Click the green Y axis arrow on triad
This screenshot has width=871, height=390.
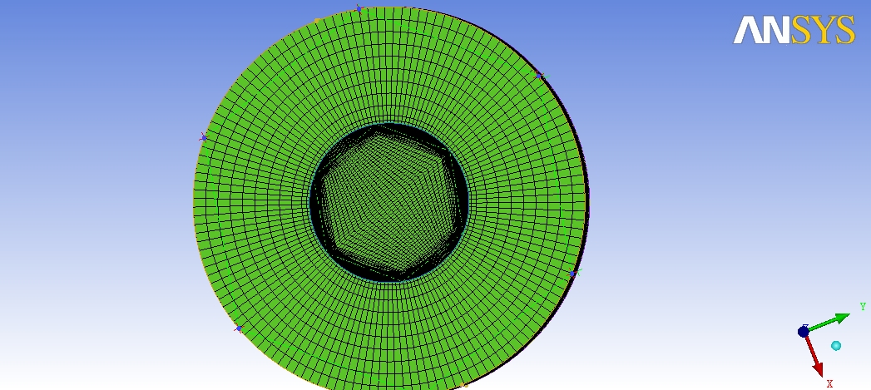pos(829,321)
